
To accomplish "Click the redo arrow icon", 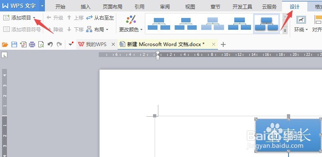I will (x=59, y=44).
